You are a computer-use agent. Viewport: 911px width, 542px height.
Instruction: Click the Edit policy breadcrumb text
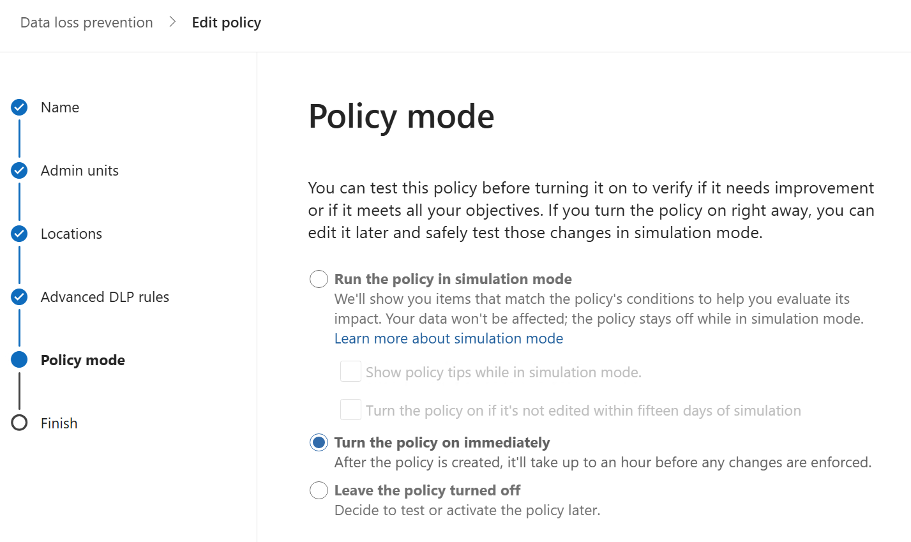click(227, 22)
